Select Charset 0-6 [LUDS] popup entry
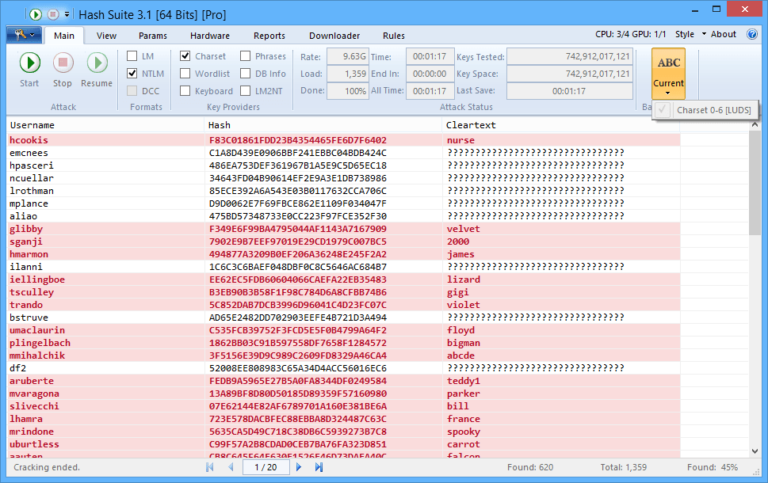The image size is (768, 483). coord(705,110)
